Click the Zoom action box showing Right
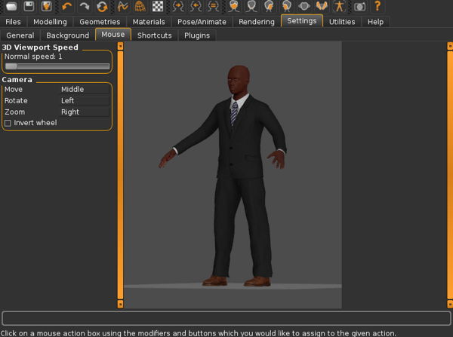Image resolution: width=453 pixels, height=337 pixels. (x=84, y=112)
